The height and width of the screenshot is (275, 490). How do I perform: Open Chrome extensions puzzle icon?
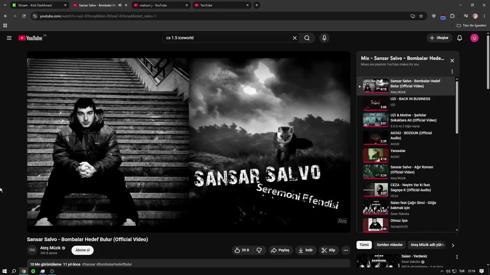452,16
